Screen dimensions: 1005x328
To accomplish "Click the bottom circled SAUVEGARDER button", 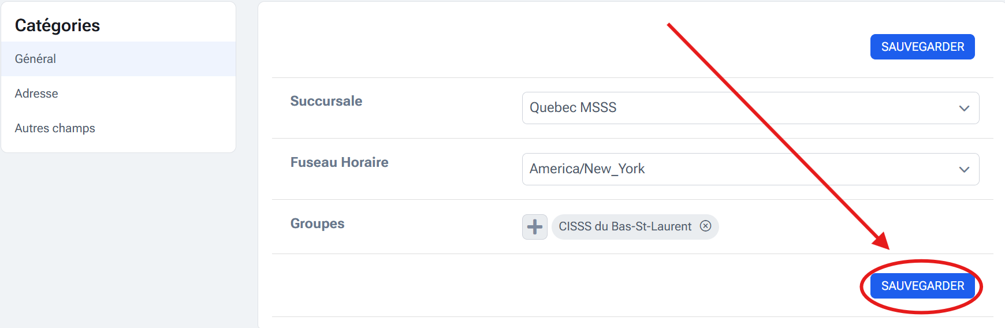I will pos(922,286).
